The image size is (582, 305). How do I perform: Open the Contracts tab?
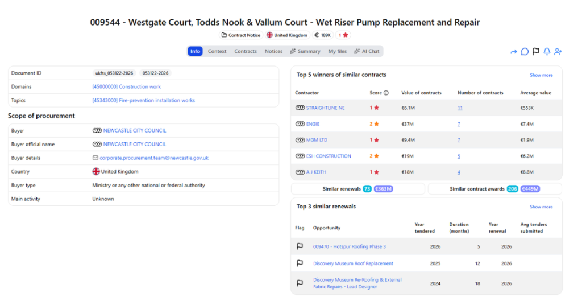point(246,51)
